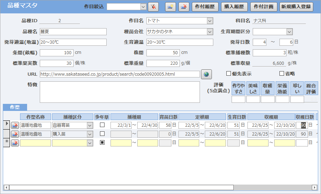
Task: Select the first 作型 row via its arrow selector
Action: click(x=6, y=125)
